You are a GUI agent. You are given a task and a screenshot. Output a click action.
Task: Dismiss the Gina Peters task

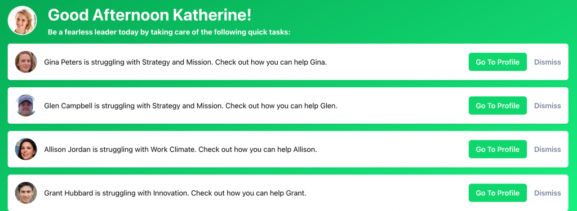click(x=548, y=62)
